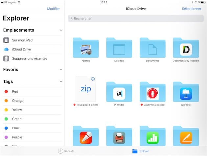The image size is (207, 156).
Task: Open the Pages folder with orange pen icon
Action: click(186, 136)
